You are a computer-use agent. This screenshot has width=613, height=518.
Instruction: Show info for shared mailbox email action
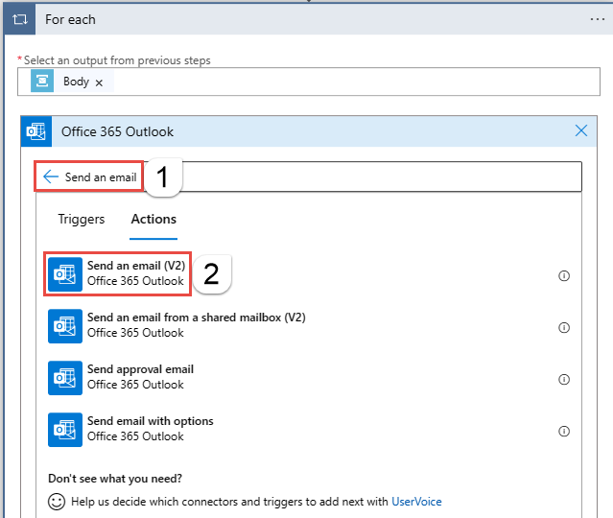pyautogui.click(x=564, y=327)
